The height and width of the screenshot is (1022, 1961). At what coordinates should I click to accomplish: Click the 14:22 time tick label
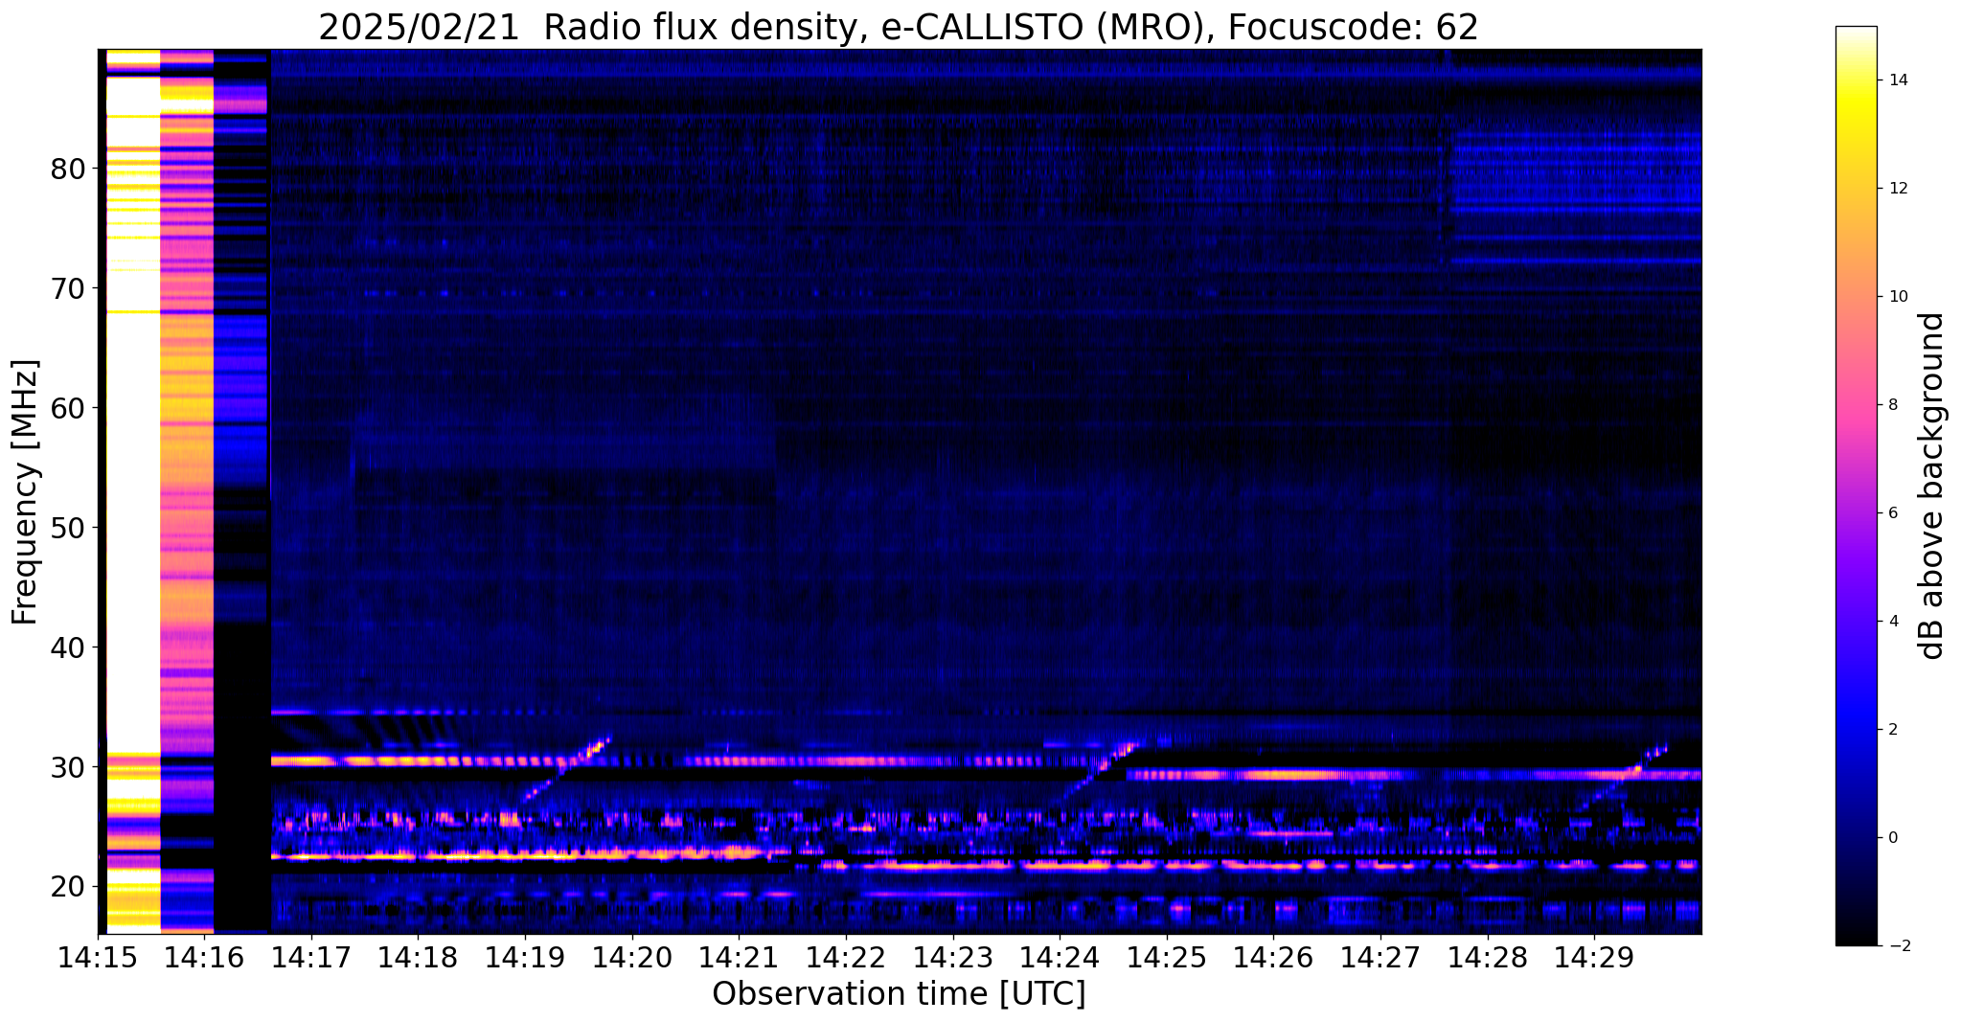(x=846, y=956)
